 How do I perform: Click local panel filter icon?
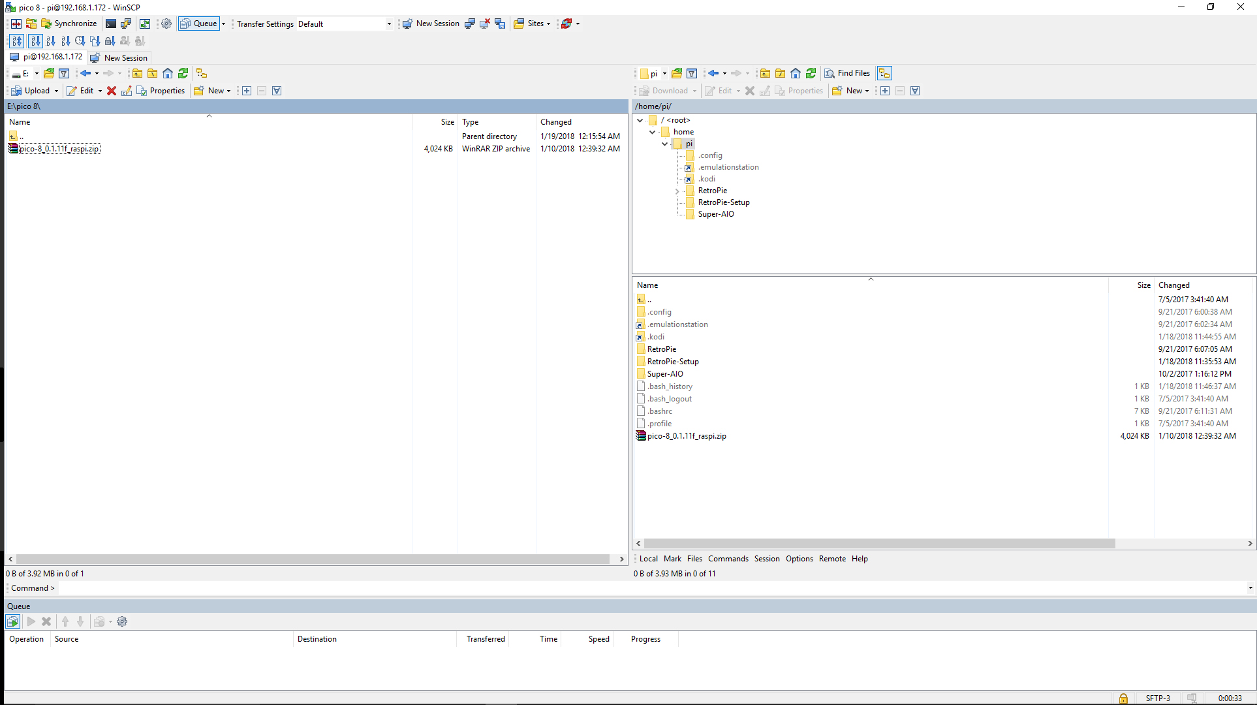tap(64, 73)
